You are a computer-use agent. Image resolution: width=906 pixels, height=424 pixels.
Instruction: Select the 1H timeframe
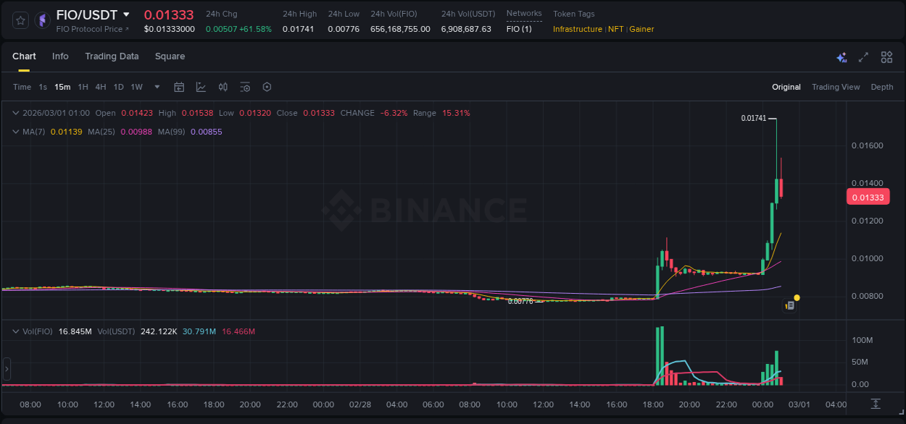click(83, 86)
